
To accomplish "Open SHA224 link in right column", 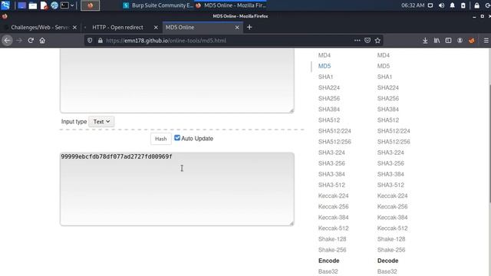I will 388,88.
